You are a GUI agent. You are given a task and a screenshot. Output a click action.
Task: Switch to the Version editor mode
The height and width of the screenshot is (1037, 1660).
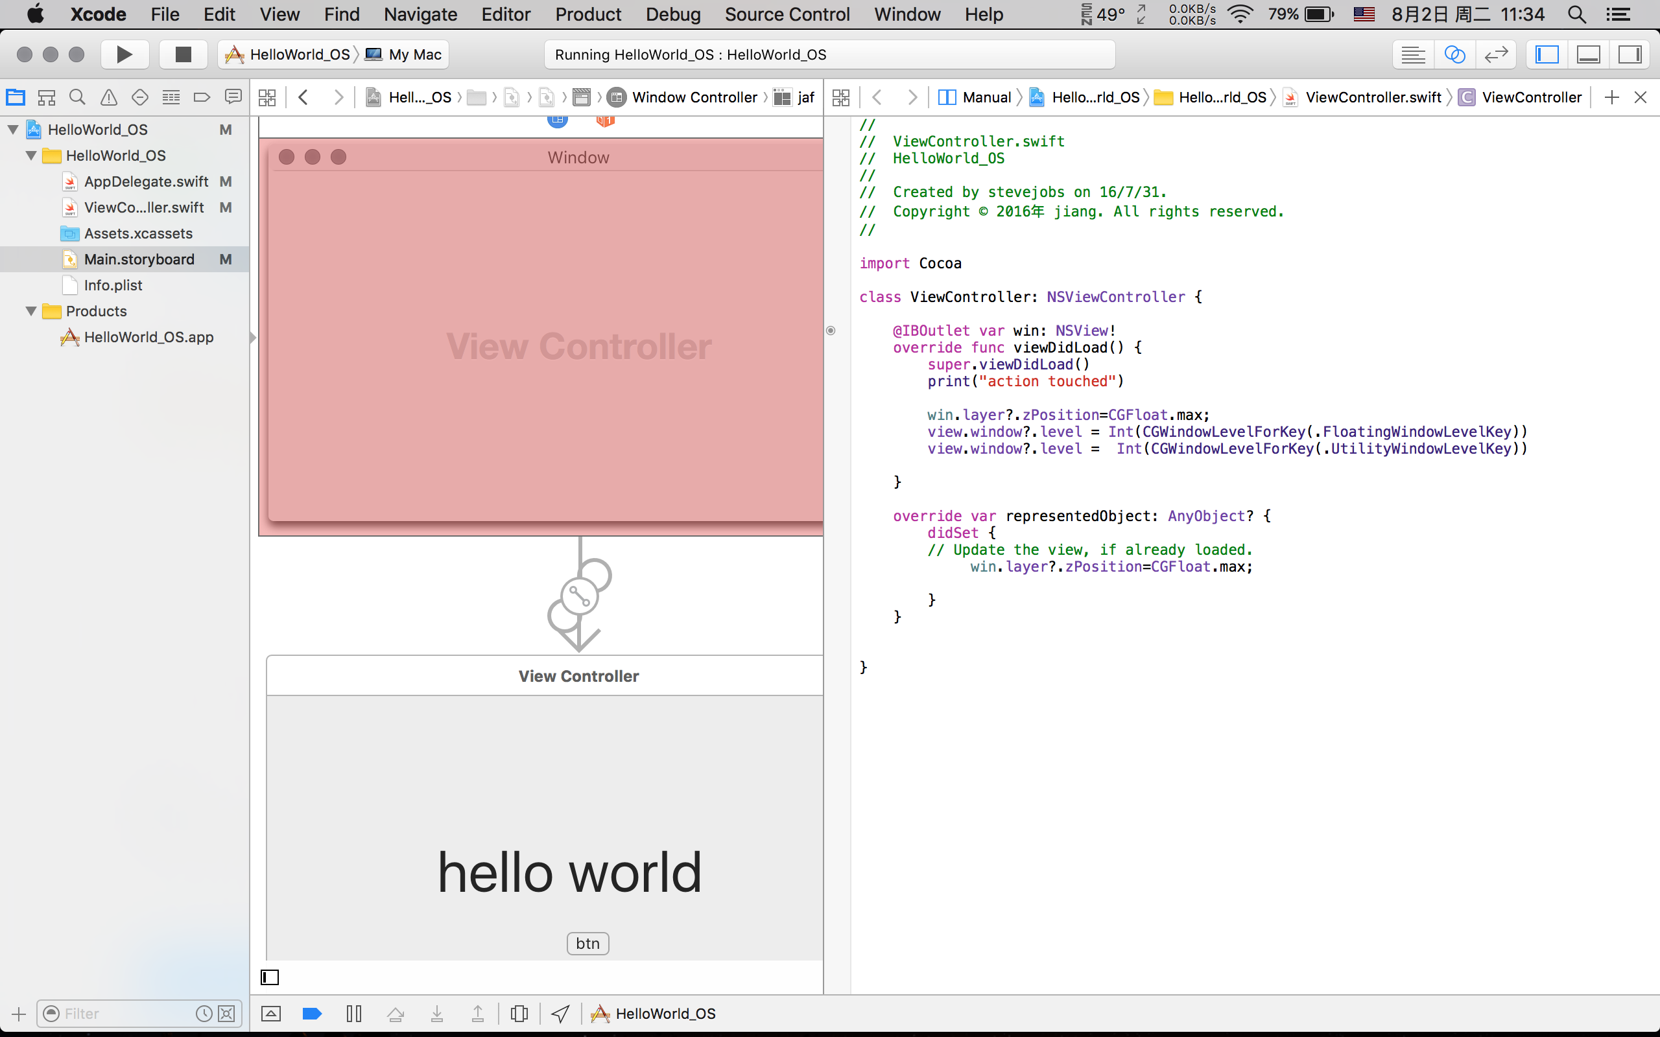coord(1495,55)
